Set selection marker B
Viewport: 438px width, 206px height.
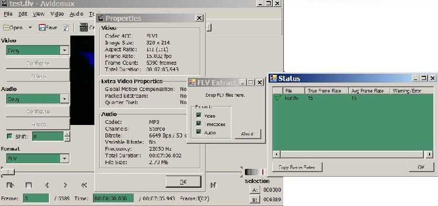[x=254, y=199]
